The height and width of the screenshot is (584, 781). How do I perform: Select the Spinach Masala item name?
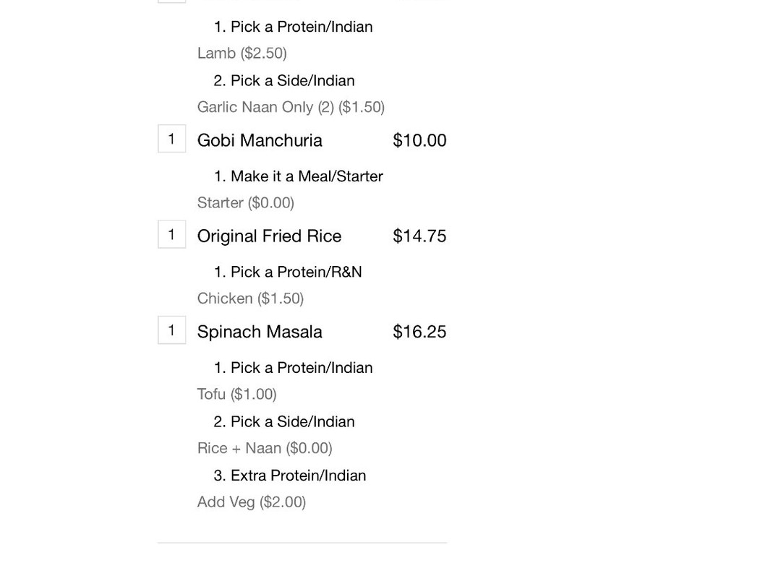[x=260, y=332]
